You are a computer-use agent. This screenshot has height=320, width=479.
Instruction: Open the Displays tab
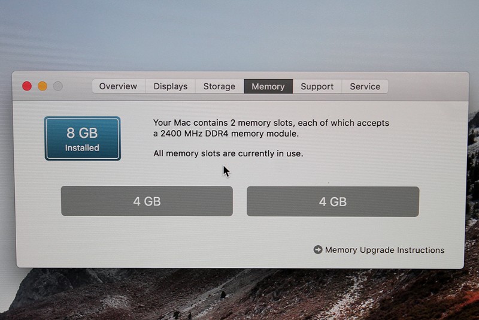coord(171,86)
